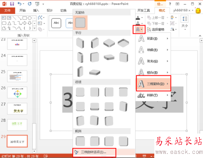Open Customize Quick Access Toolbar dropdown
203x158 pixels.
43,4
